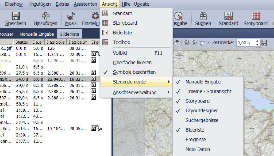
Task: Disable the Layoutdesigner control element
Action: (201, 110)
